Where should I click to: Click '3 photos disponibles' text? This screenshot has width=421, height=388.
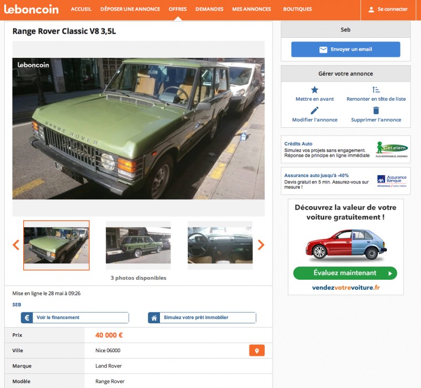click(138, 278)
